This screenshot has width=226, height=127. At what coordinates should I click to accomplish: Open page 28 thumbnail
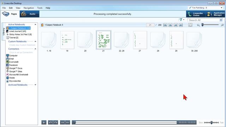(x=158, y=40)
